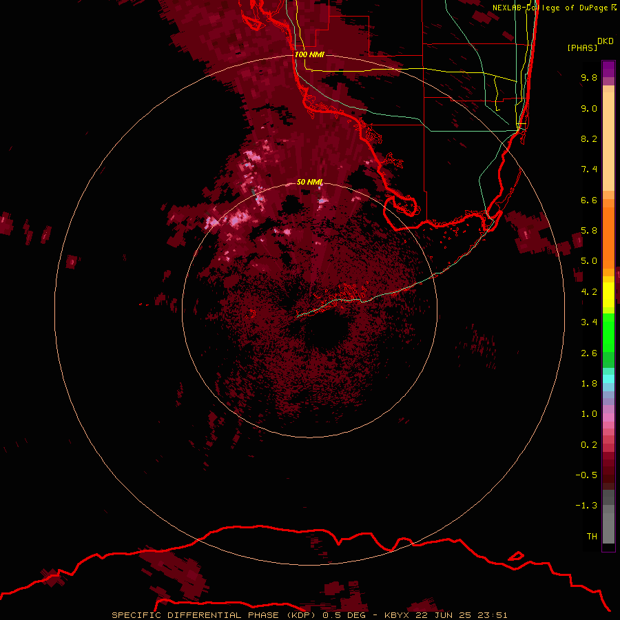Click the 22 JUN 25 date in the caption
This screenshot has width=620, height=620.
tap(444, 615)
